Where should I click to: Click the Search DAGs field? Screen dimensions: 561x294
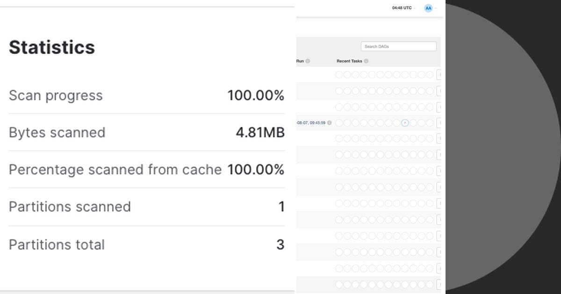coord(398,46)
